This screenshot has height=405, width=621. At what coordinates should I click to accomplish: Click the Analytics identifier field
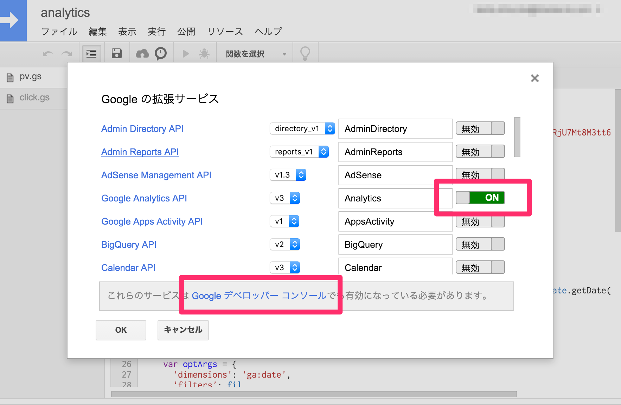(395, 198)
